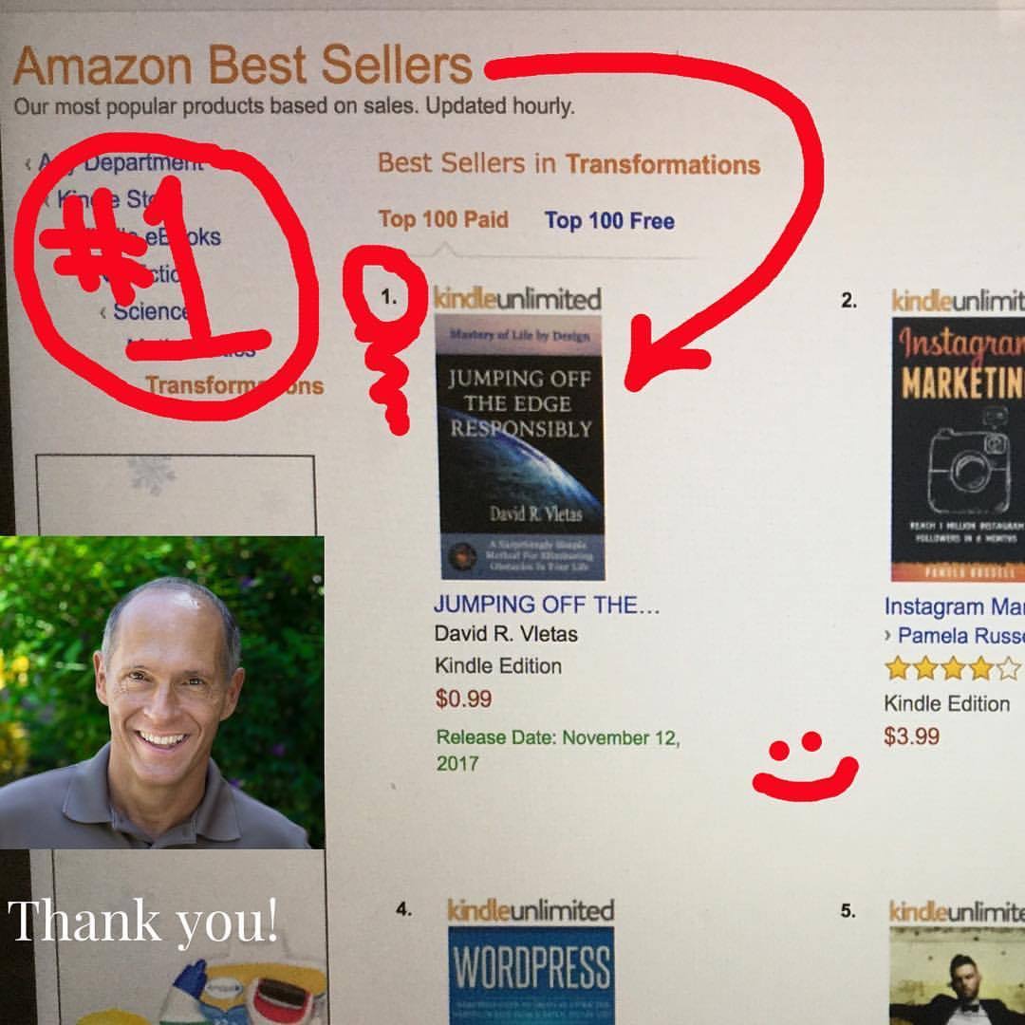Screen dimensions: 1025x1025
Task: Click the Kindle Unlimited logo above book 2
Action: coord(959,301)
